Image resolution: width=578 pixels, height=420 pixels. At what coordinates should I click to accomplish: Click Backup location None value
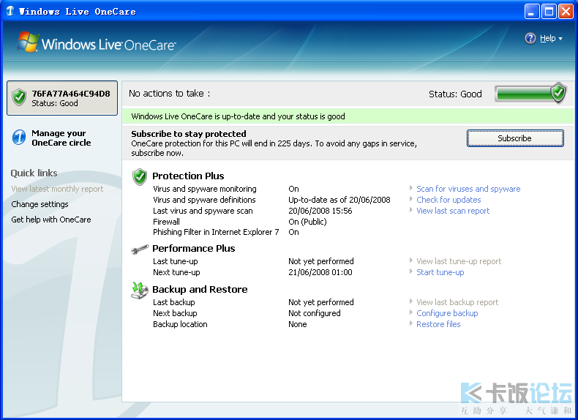click(x=298, y=324)
